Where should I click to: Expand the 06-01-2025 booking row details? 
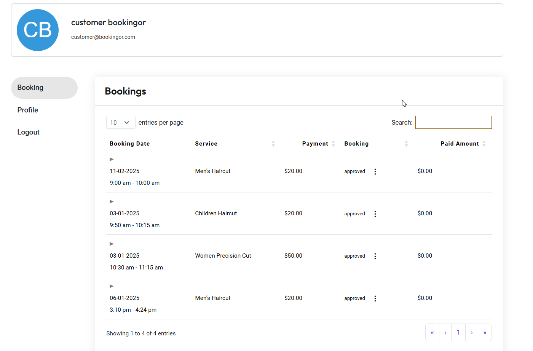[112, 286]
